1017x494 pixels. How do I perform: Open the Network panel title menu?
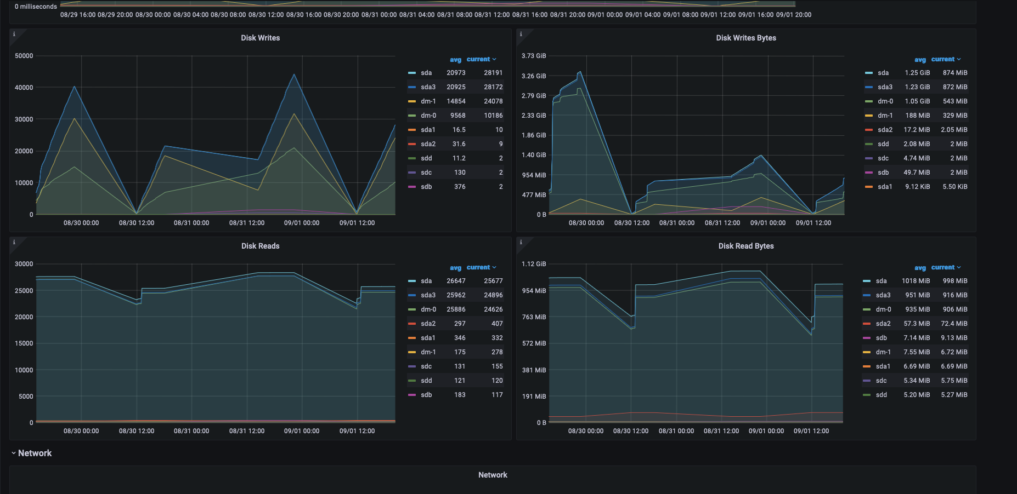[x=493, y=475]
